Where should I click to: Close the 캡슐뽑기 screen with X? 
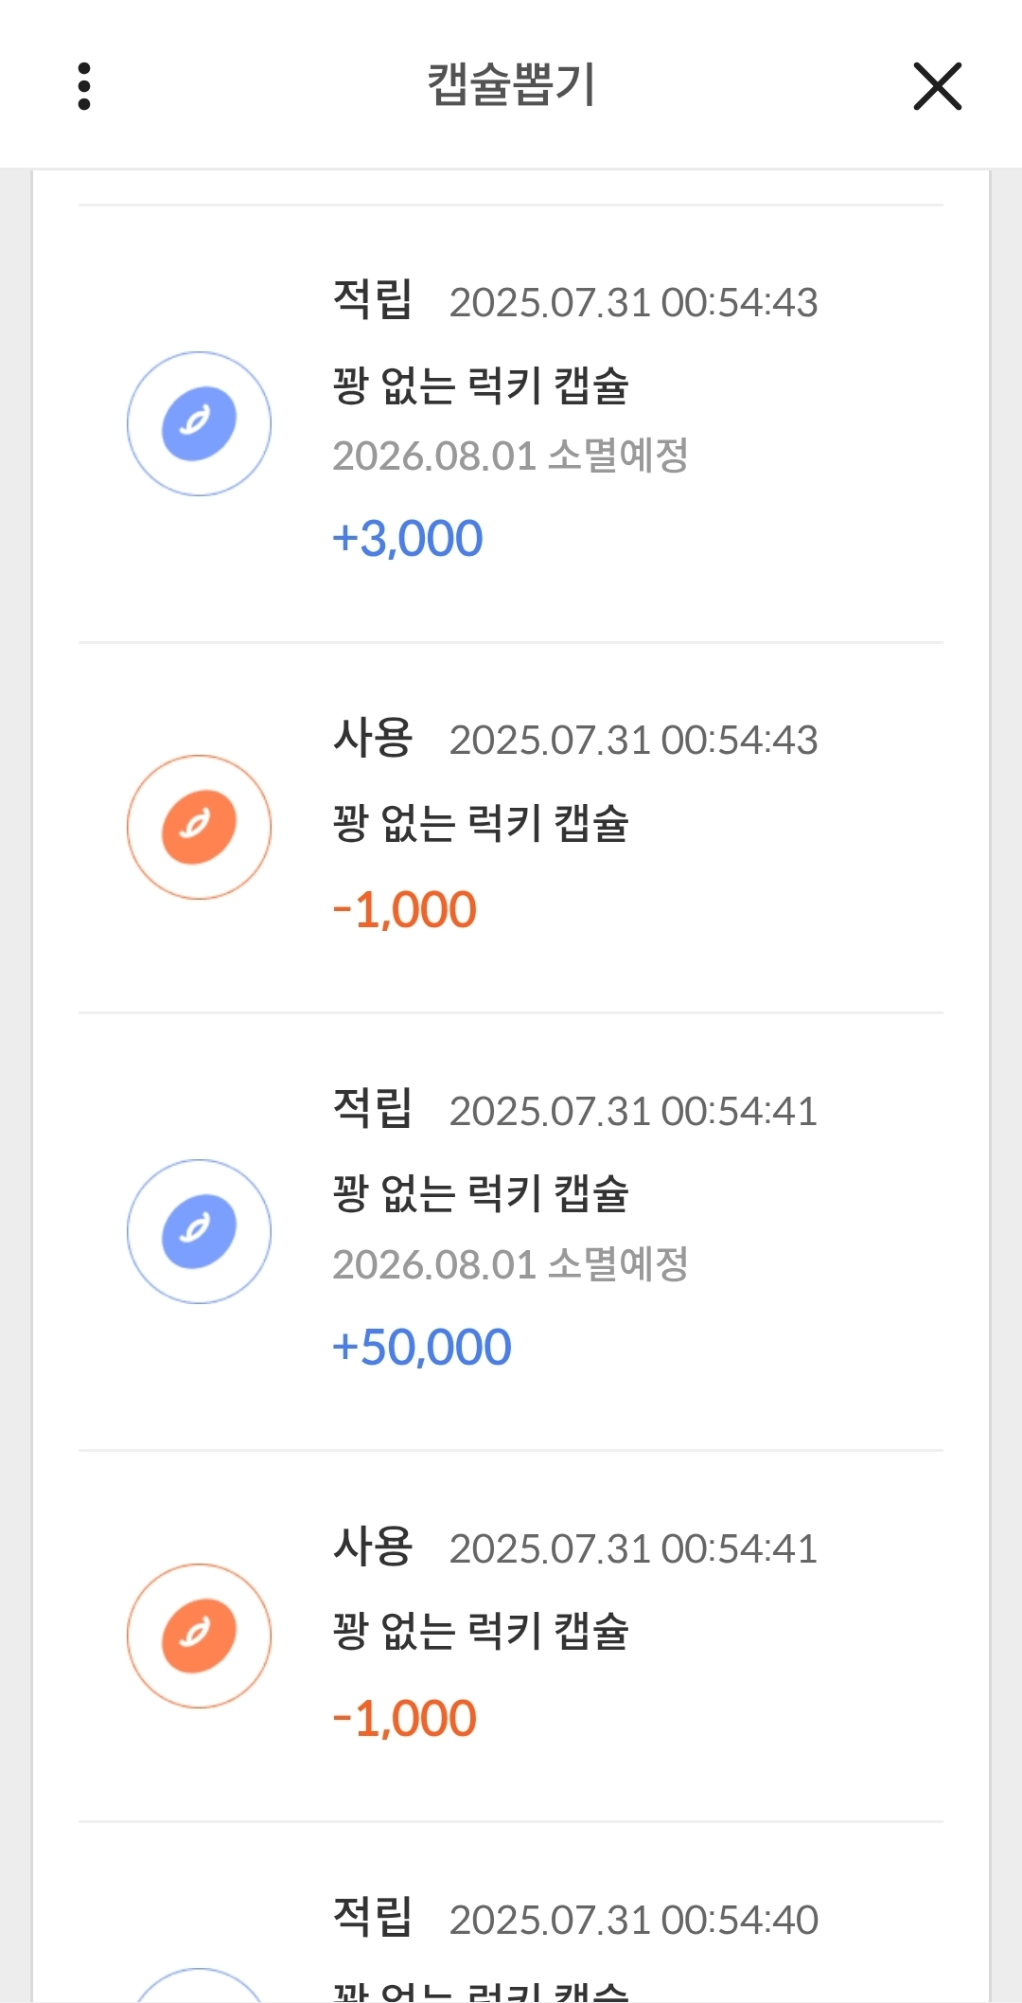(937, 86)
